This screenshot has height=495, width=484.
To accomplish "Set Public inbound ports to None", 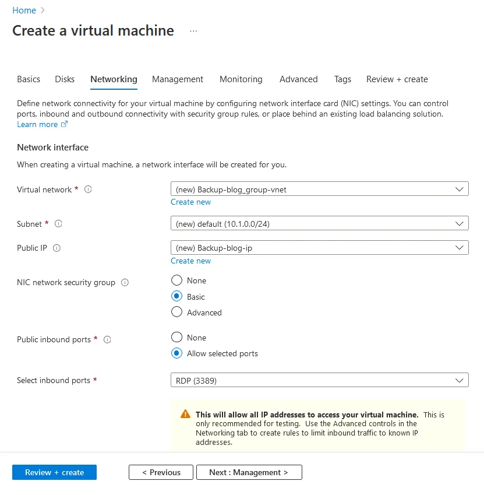I will (x=177, y=338).
